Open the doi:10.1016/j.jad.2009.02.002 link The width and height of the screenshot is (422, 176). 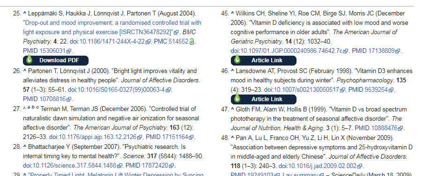[x=317, y=166]
